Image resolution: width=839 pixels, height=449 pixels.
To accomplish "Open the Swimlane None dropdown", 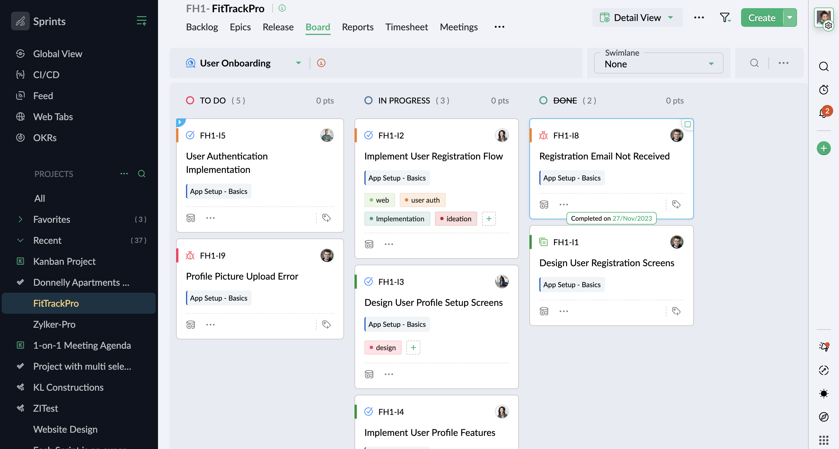I will tap(658, 64).
